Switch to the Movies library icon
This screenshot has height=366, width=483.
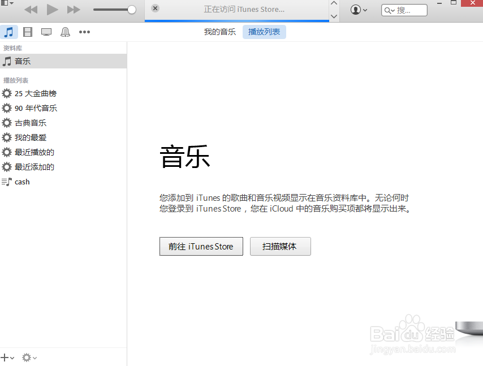tap(28, 32)
